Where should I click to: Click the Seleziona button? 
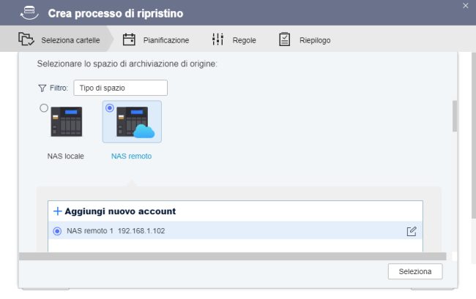415,271
